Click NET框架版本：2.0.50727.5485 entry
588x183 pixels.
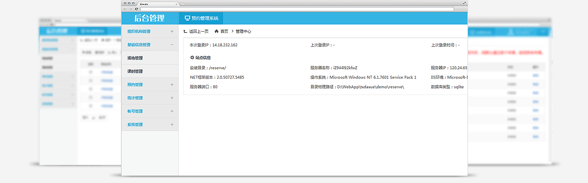point(217,77)
